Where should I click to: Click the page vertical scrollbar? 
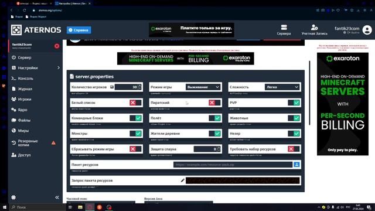(310, 93)
